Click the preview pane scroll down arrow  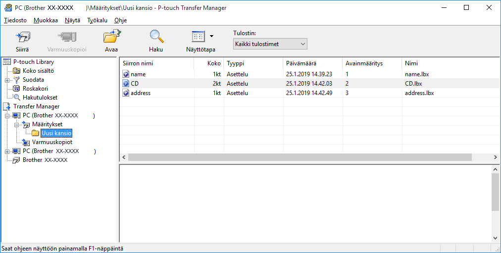[495, 238]
